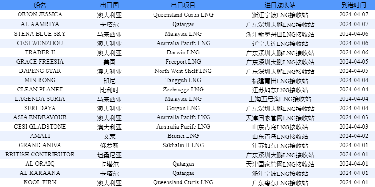Click Brunei LNG project cell
The height and width of the screenshot is (187, 375).
pos(183,135)
